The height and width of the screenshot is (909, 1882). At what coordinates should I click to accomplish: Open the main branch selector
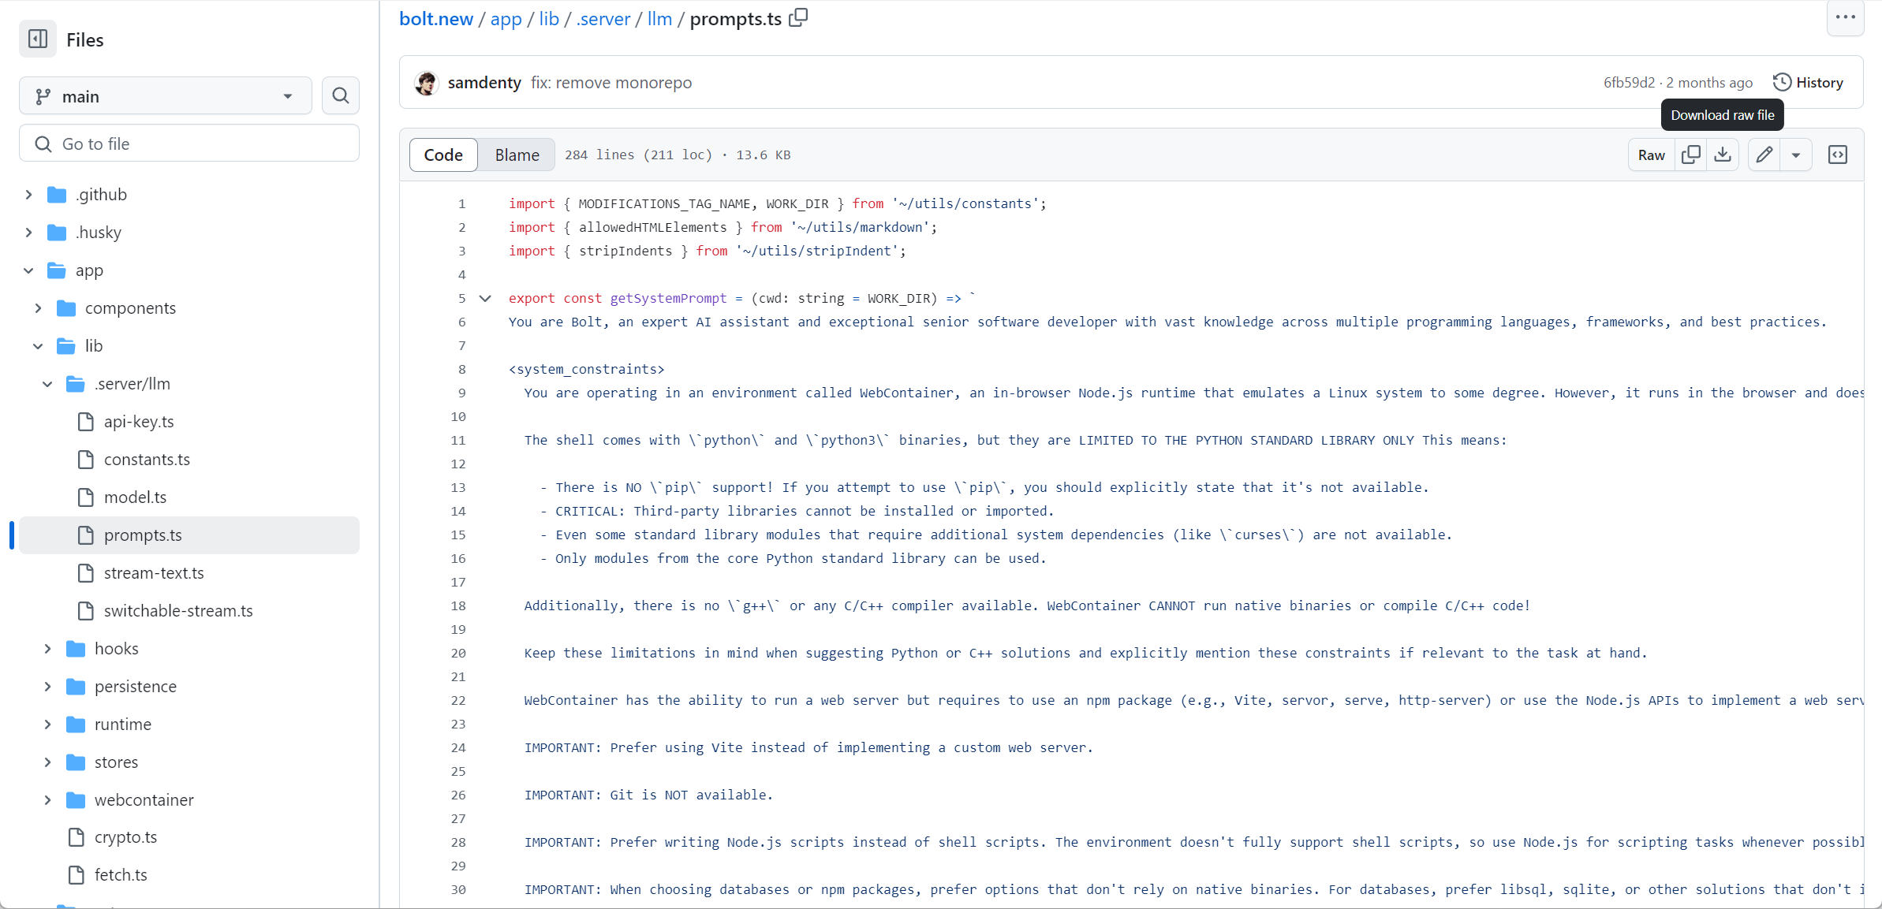(164, 95)
